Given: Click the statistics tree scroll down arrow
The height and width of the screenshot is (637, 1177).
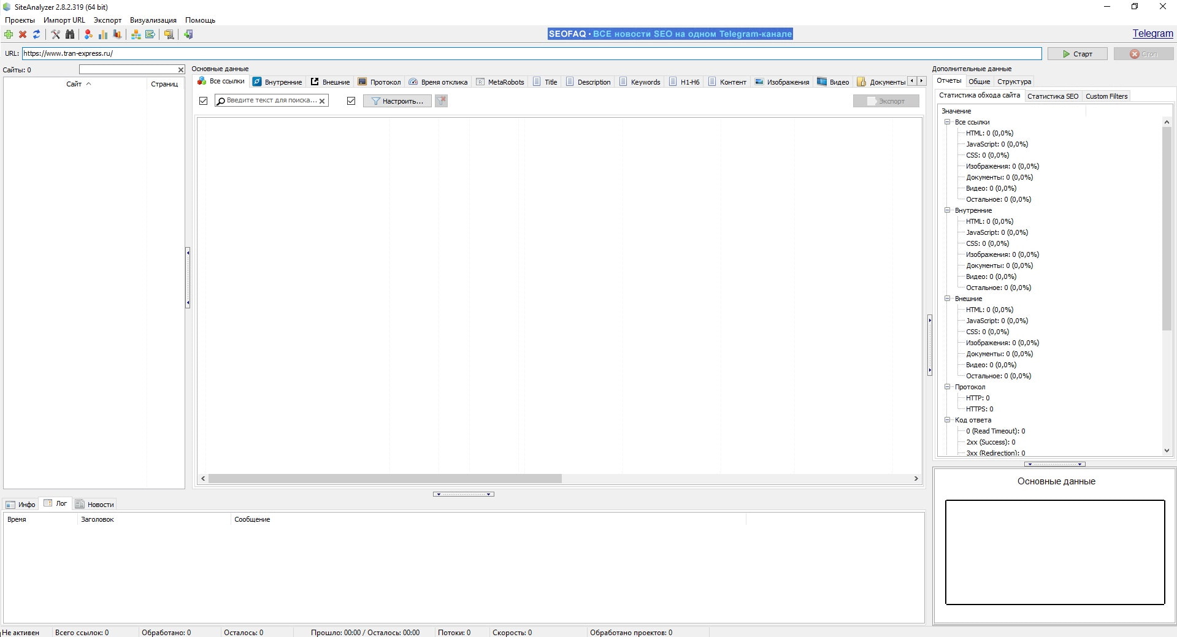Looking at the screenshot, I should click(x=1167, y=451).
